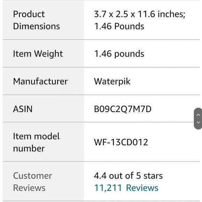This screenshot has width=202, height=202.
Task: Click the word Dimensions in left column
Action: (37, 26)
